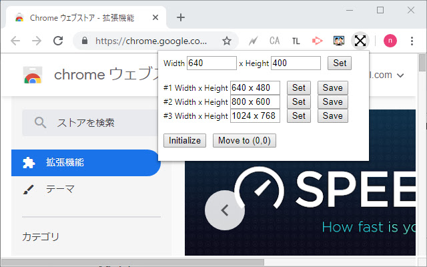Maximize the Chrome window
This screenshot has width=427, height=267.
pos(380,11)
